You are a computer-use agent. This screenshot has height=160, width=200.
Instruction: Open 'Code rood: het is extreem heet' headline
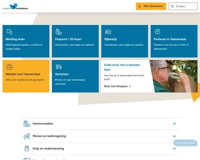click(x=122, y=67)
